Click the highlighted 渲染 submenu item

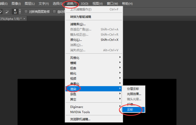94,89
